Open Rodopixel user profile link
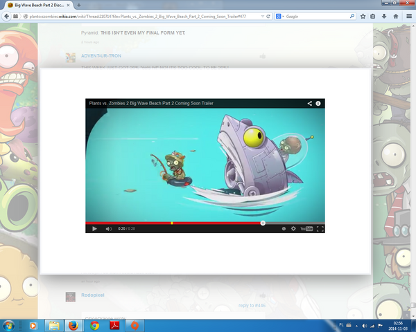Screen dimensions: 416x332 93,295
